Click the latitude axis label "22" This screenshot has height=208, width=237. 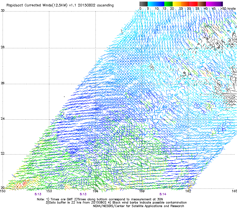click(3, 154)
